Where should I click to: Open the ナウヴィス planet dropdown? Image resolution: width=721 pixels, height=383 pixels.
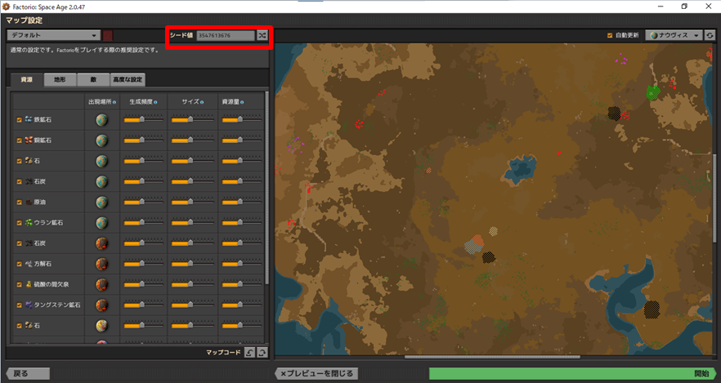(674, 35)
